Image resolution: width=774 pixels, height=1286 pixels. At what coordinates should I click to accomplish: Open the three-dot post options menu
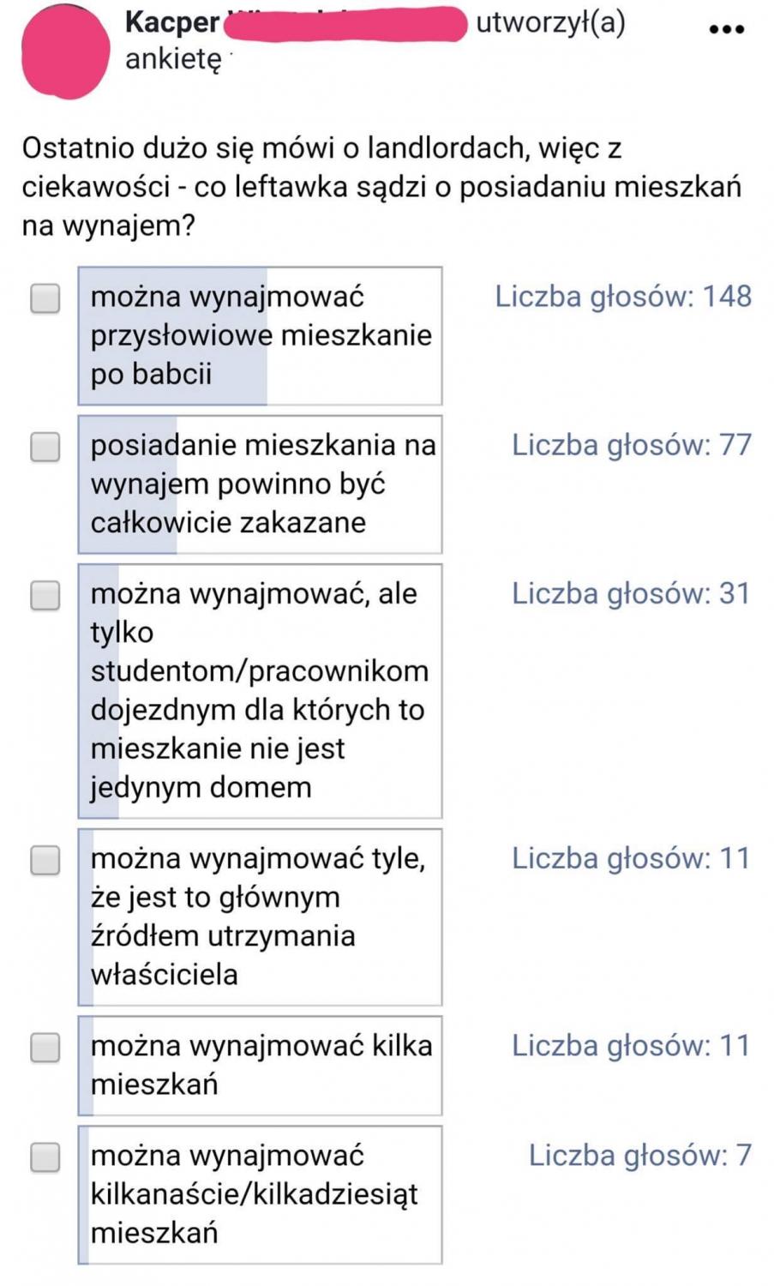727,29
